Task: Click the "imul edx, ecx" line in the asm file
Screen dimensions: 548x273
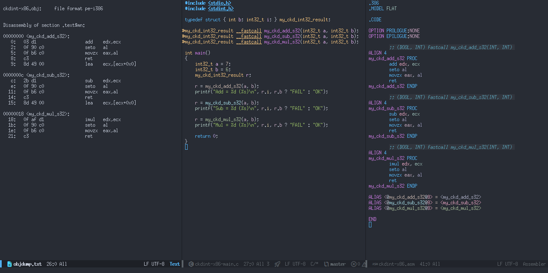Action: click(406, 164)
